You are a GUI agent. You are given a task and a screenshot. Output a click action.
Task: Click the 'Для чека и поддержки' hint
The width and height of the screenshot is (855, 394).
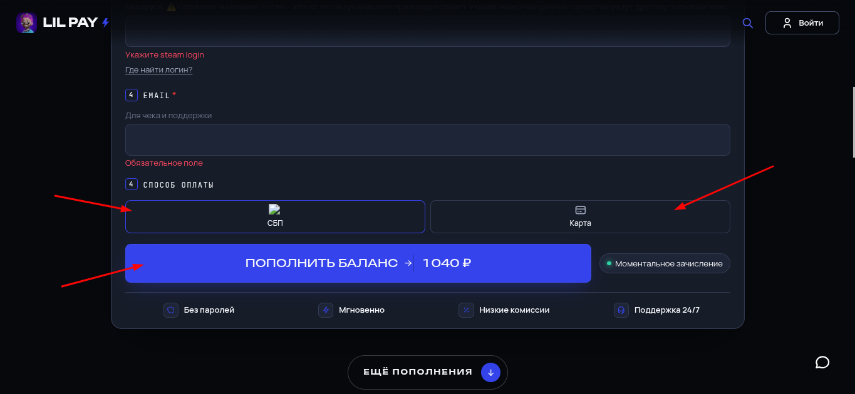coord(168,116)
